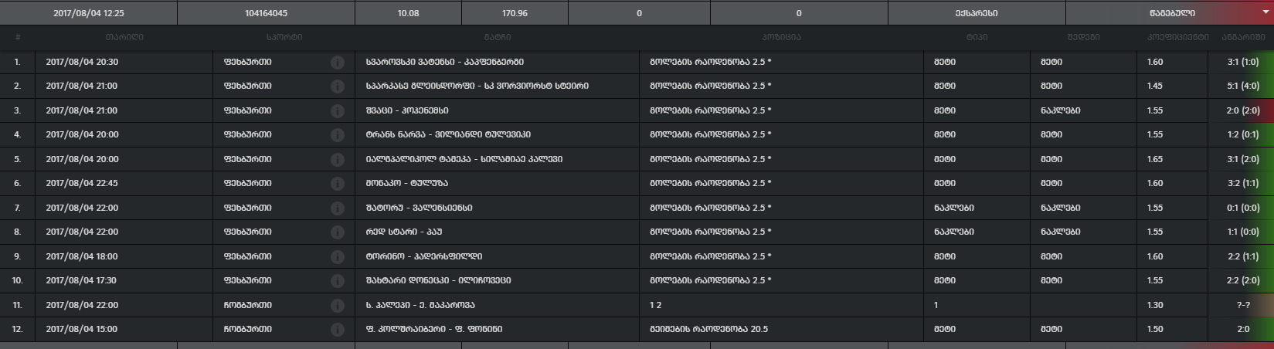Click red result cell showing 2:0 (2:0)
1274x349 pixels.
point(1242,110)
